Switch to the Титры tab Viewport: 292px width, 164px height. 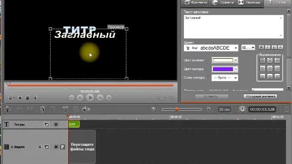278,3
